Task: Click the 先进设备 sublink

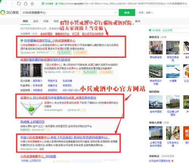Action: 67,81
